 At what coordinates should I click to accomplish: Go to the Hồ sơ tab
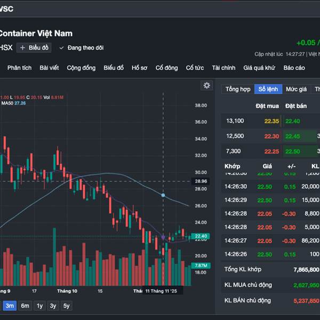click(x=139, y=68)
